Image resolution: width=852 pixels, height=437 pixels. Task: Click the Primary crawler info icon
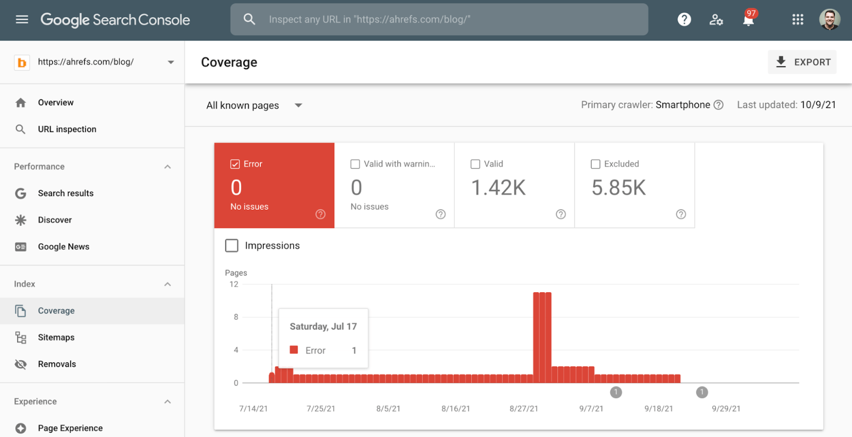pyautogui.click(x=718, y=105)
